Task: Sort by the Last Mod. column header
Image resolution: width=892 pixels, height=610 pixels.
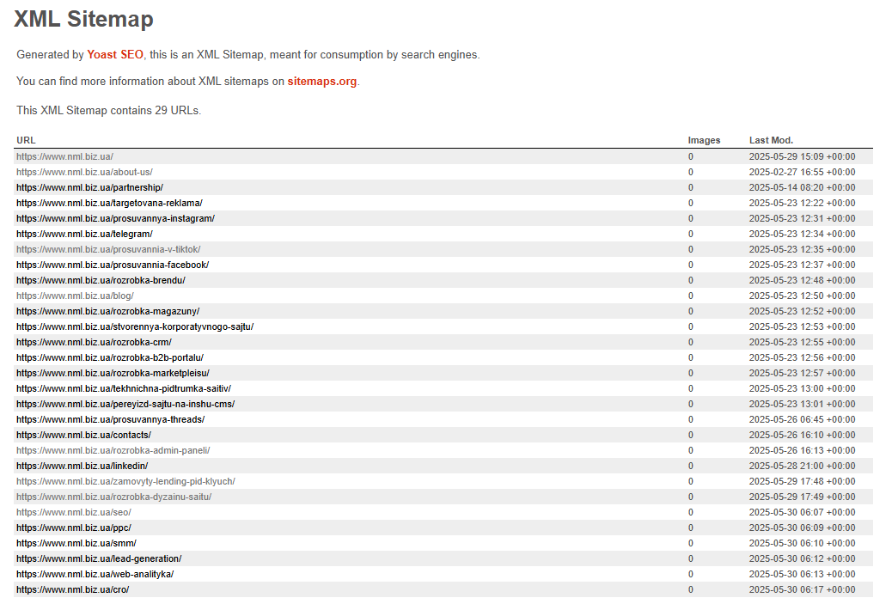Action: pyautogui.click(x=771, y=140)
